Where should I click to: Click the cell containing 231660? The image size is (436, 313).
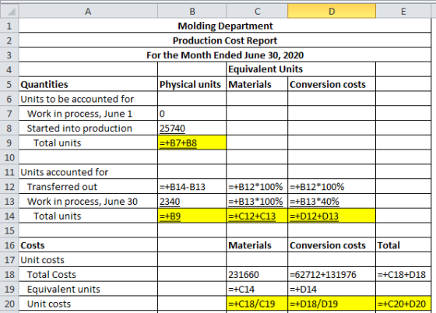coord(257,275)
